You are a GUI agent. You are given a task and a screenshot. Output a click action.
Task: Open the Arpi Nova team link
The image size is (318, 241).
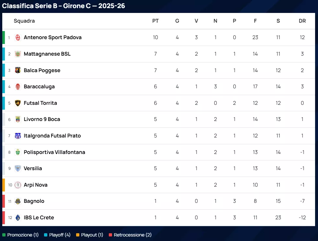pyautogui.click(x=36, y=185)
